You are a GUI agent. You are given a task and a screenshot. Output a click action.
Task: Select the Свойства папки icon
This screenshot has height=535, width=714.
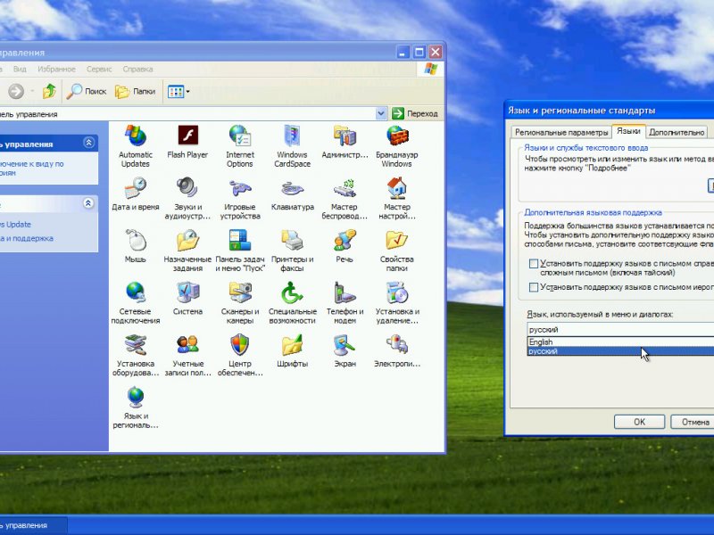tap(396, 251)
